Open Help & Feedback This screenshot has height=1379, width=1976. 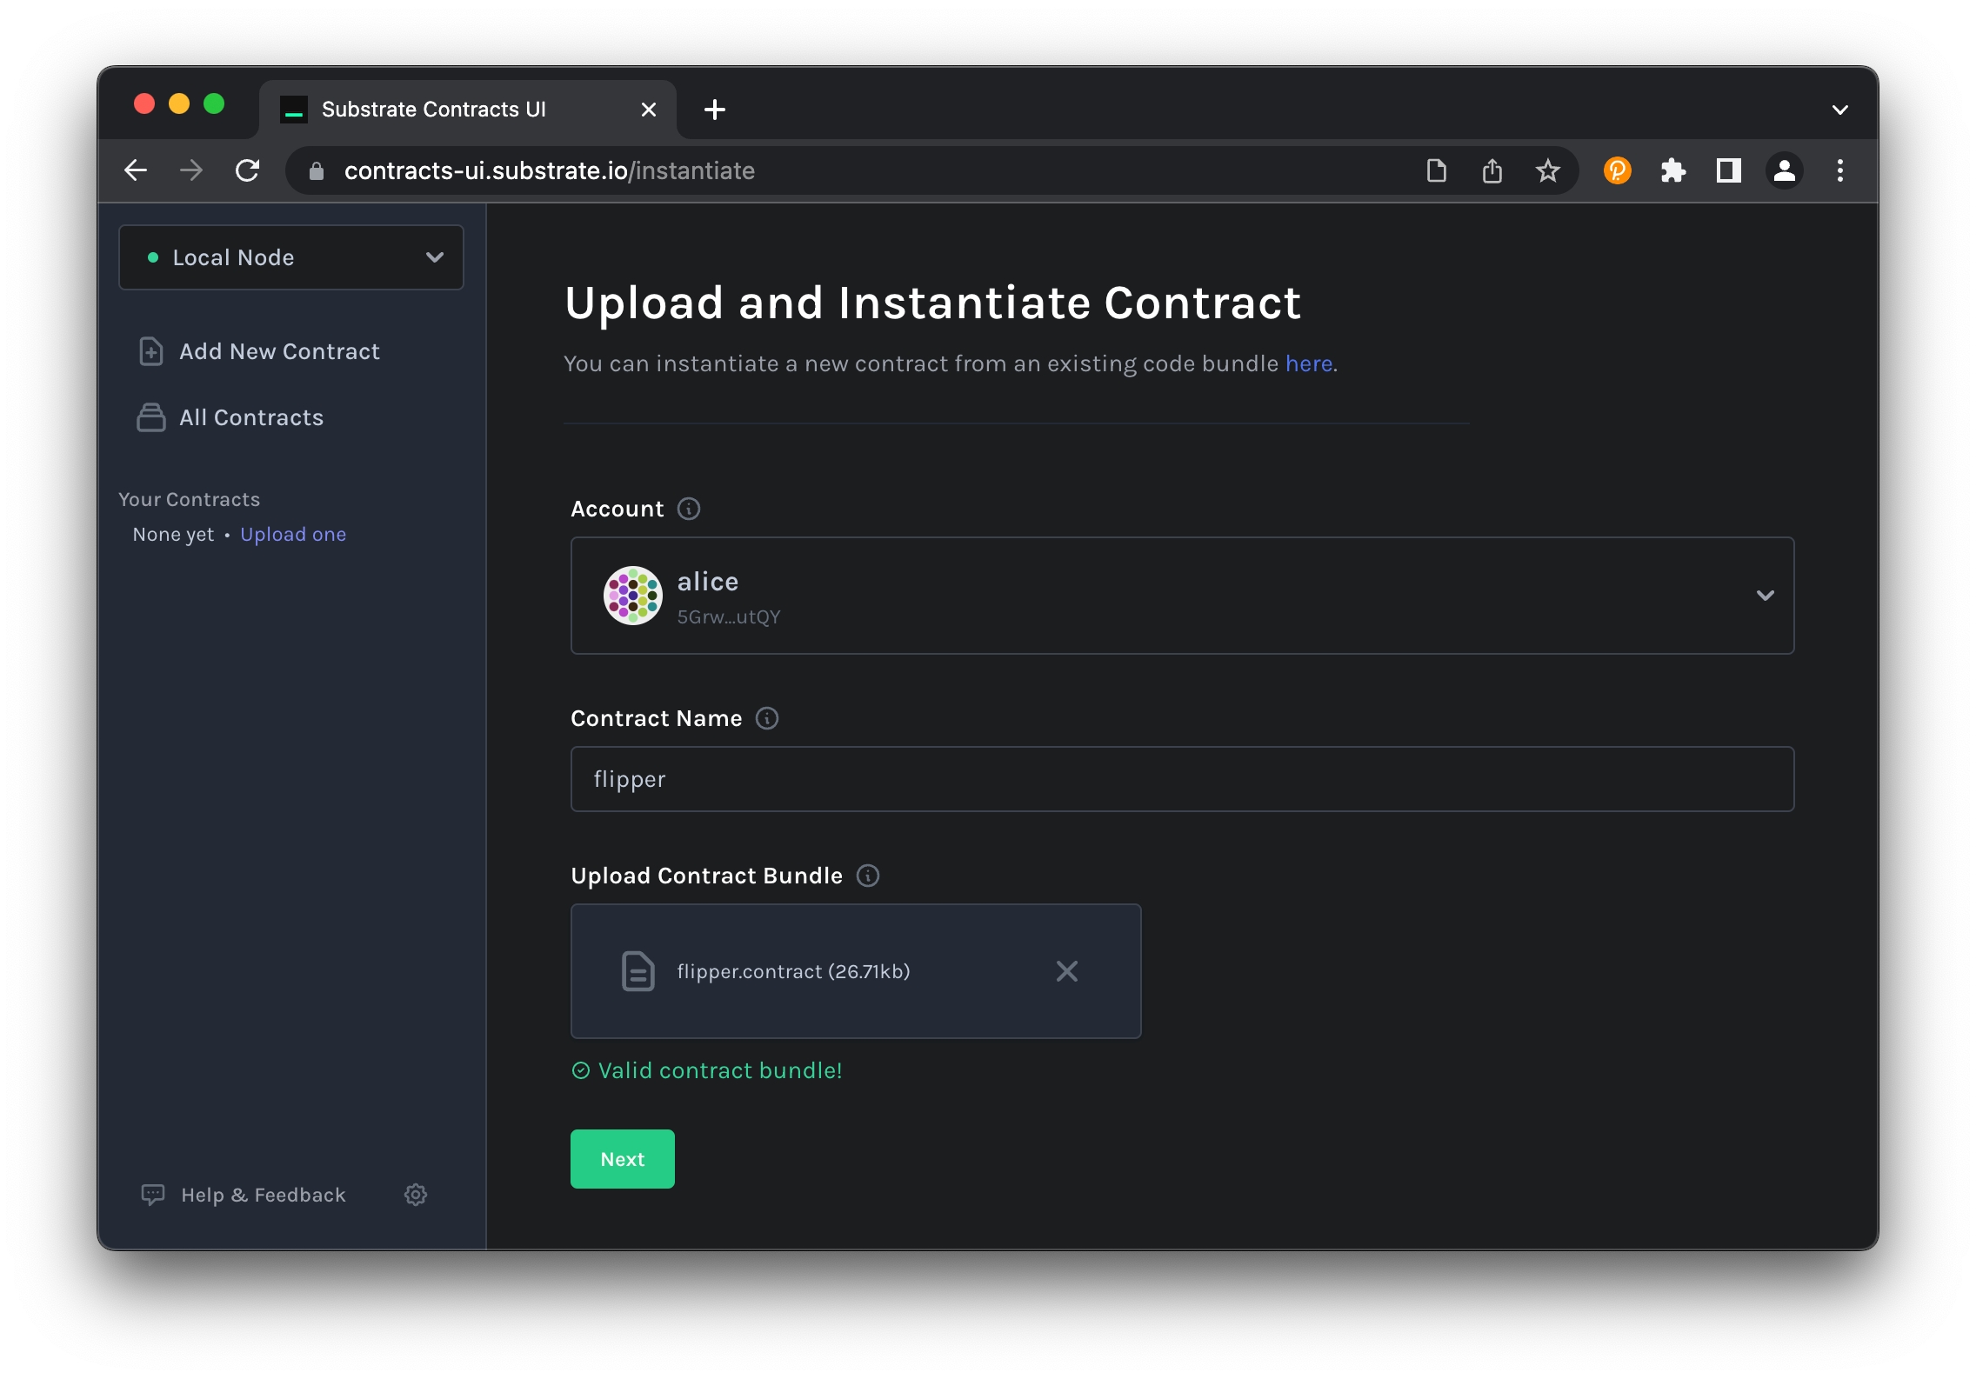tap(263, 1195)
